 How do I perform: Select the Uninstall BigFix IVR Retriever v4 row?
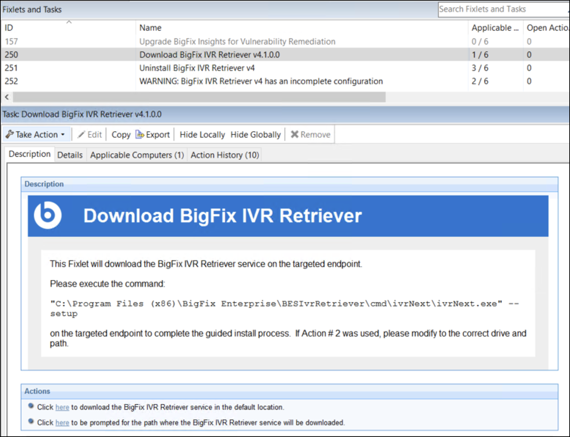click(x=285, y=68)
